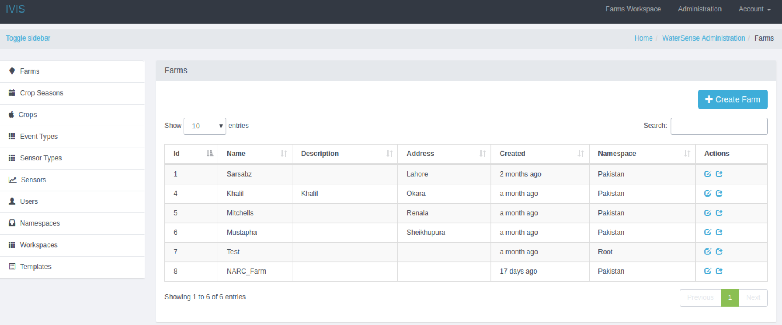The height and width of the screenshot is (325, 782).
Task: Click the share icon for Mustapha farm
Action: point(719,232)
